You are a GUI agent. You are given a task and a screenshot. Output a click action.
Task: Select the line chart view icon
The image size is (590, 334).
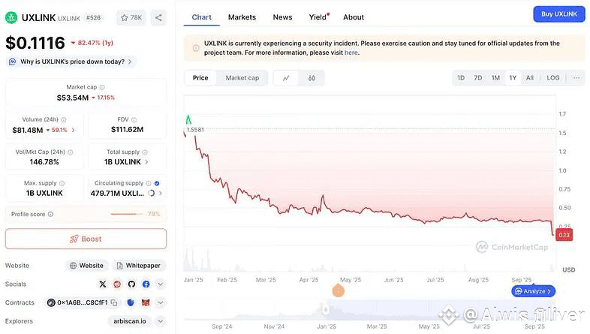click(286, 78)
